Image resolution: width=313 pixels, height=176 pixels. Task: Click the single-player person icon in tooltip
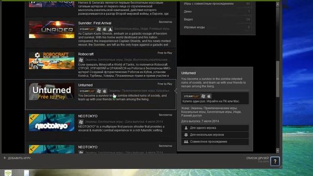point(186,128)
